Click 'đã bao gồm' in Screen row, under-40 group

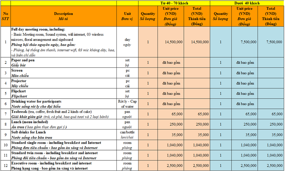click(x=245, y=73)
